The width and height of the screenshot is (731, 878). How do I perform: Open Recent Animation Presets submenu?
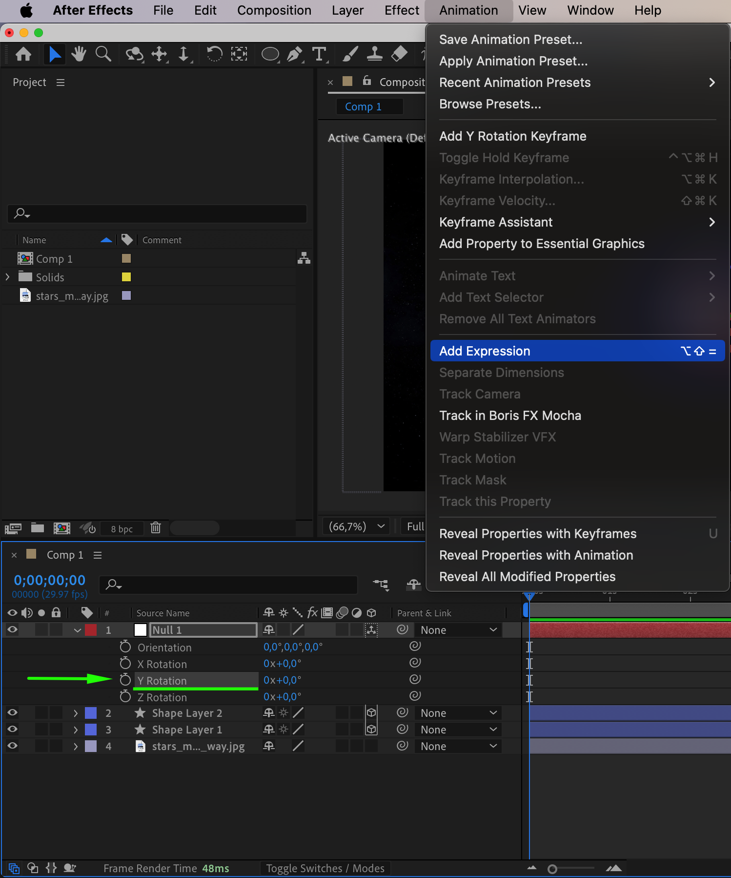click(x=577, y=83)
